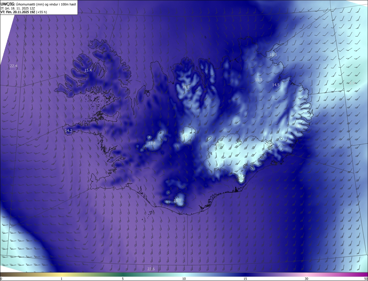368x281 pixels.
Task: Click the 22.6 value just above the color scale
Action: coord(151,269)
